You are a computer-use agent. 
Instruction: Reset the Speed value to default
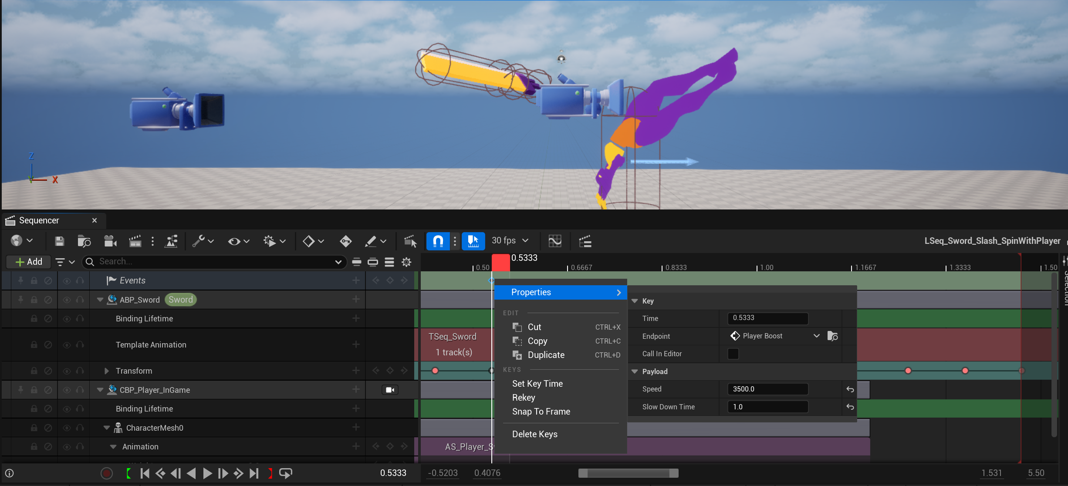coord(850,389)
